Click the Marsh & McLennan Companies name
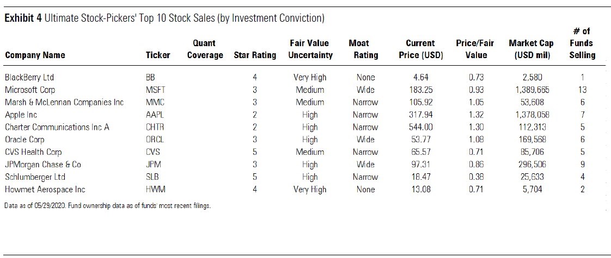Screen dimensions: 611x258 pos(64,103)
